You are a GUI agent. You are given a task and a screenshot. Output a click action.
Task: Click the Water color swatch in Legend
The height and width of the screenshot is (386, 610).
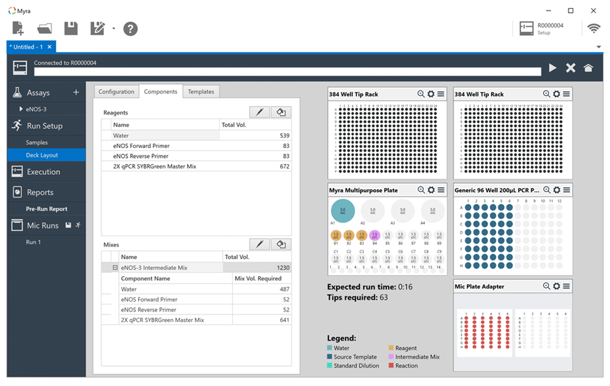(330, 348)
